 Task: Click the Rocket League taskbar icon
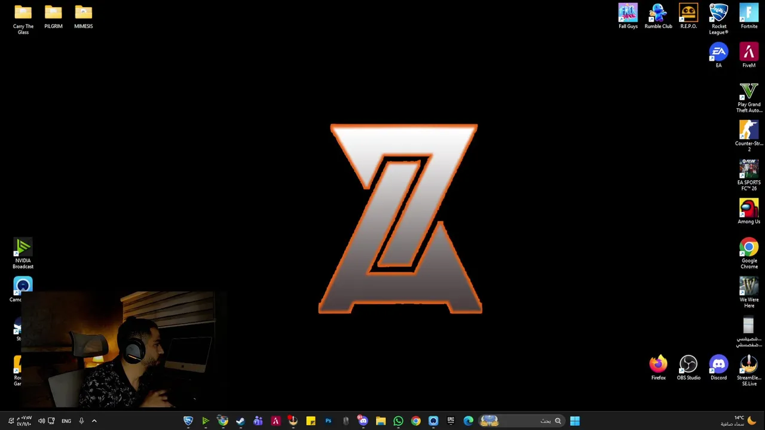point(188,421)
